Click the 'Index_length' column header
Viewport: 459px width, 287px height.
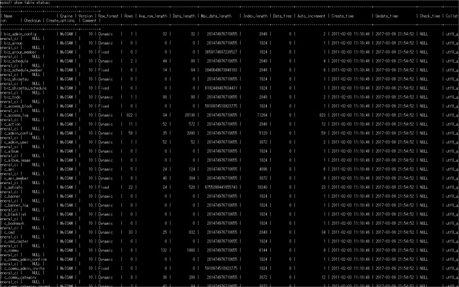click(256, 16)
